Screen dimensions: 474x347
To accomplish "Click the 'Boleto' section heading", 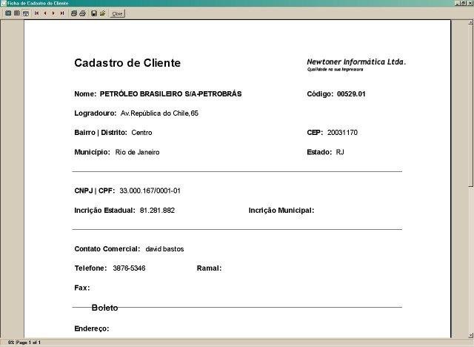I will (104, 308).
